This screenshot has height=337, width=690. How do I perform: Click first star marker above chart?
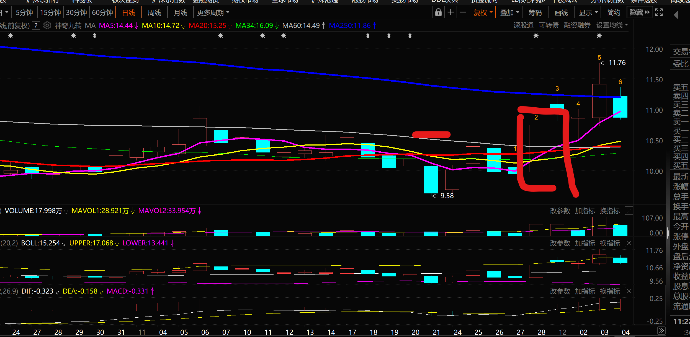tap(11, 36)
